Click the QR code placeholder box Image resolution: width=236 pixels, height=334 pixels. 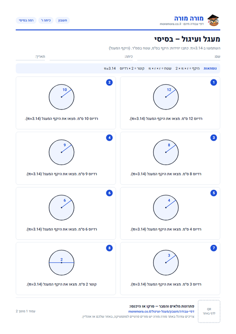point(209,311)
